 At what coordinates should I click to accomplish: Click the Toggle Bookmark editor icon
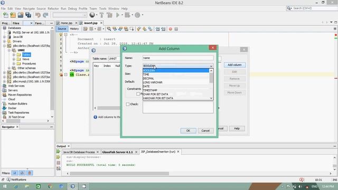click(x=150, y=29)
